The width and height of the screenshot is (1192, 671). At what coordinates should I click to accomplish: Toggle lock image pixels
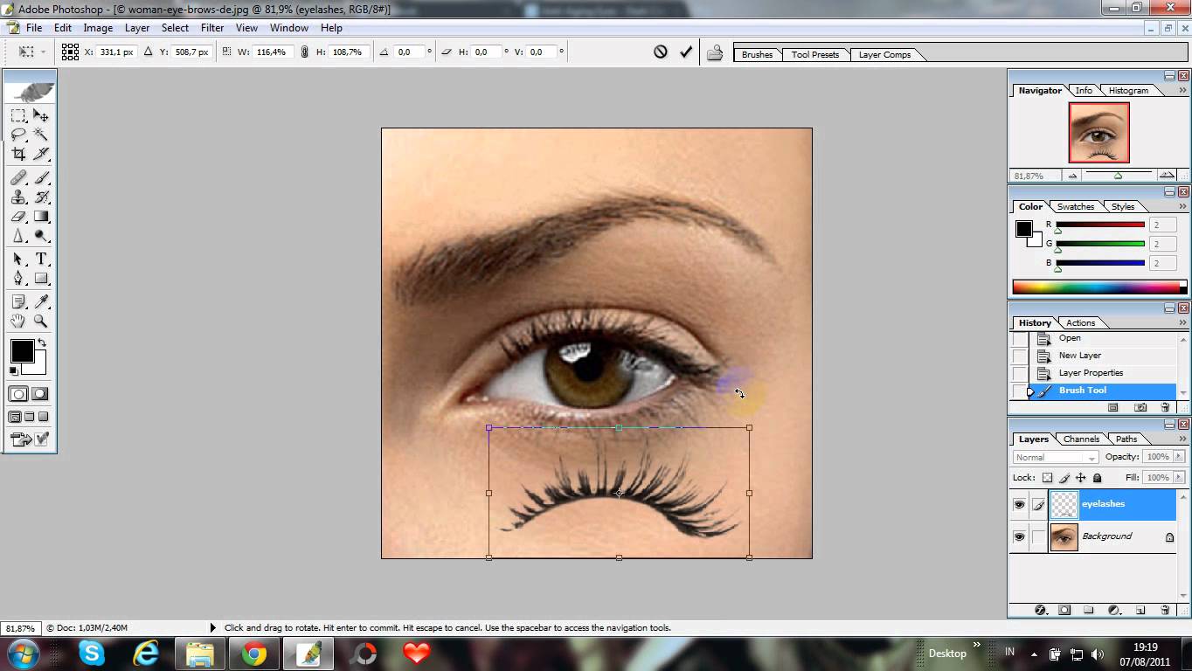point(1064,478)
